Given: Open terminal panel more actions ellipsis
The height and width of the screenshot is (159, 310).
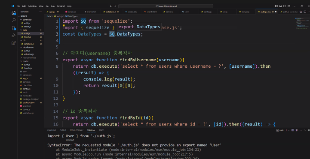Looking at the screenshot, I should point(301,130).
